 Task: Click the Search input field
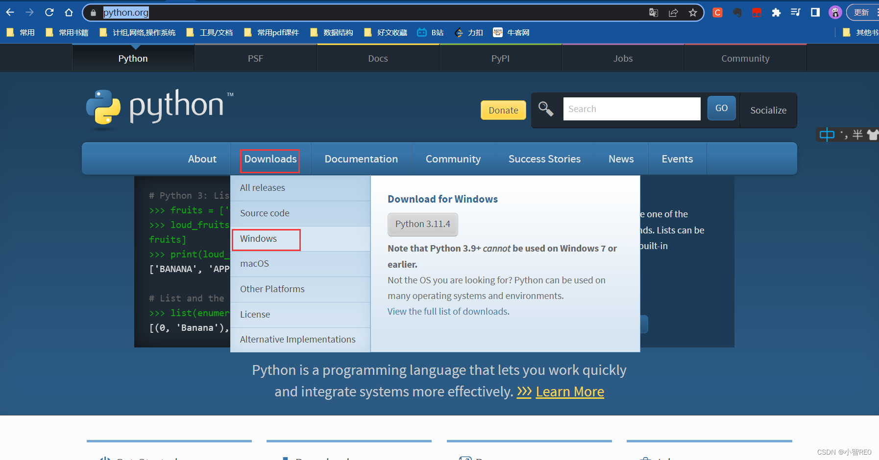point(632,109)
